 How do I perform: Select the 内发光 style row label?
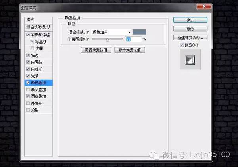(x=36, y=69)
